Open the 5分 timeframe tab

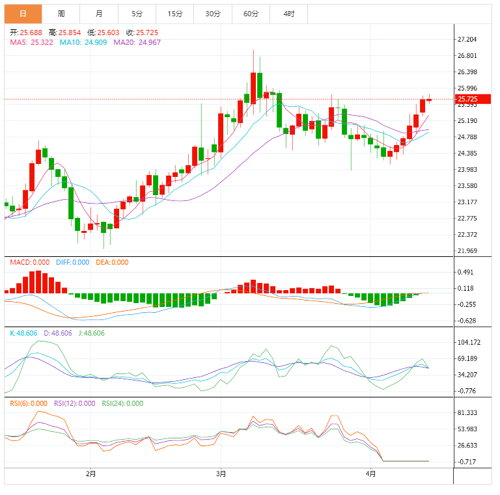[x=137, y=14]
